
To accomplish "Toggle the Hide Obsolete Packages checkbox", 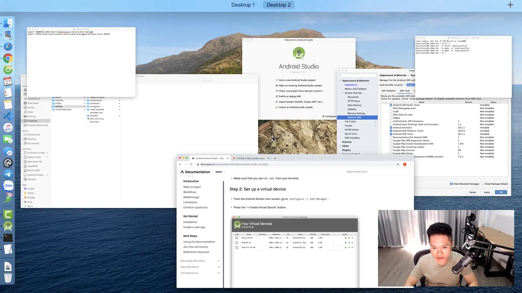I will (451, 184).
